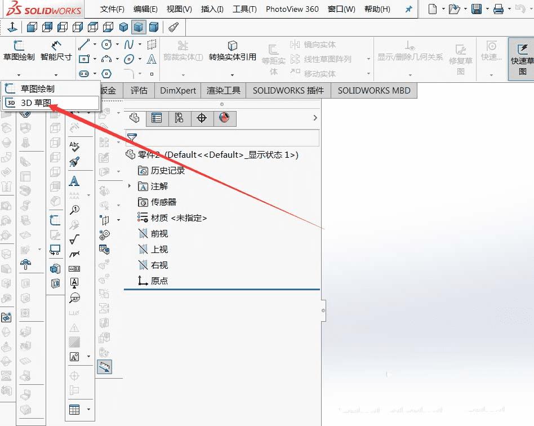Select the Polygon sketch tool

point(106,74)
